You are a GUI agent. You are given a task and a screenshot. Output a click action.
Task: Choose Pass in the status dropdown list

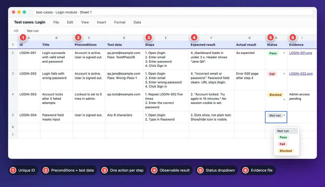283,137
